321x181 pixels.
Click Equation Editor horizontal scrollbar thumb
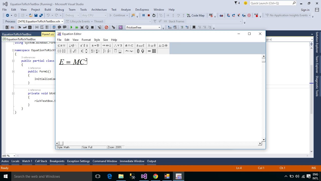[61, 143]
